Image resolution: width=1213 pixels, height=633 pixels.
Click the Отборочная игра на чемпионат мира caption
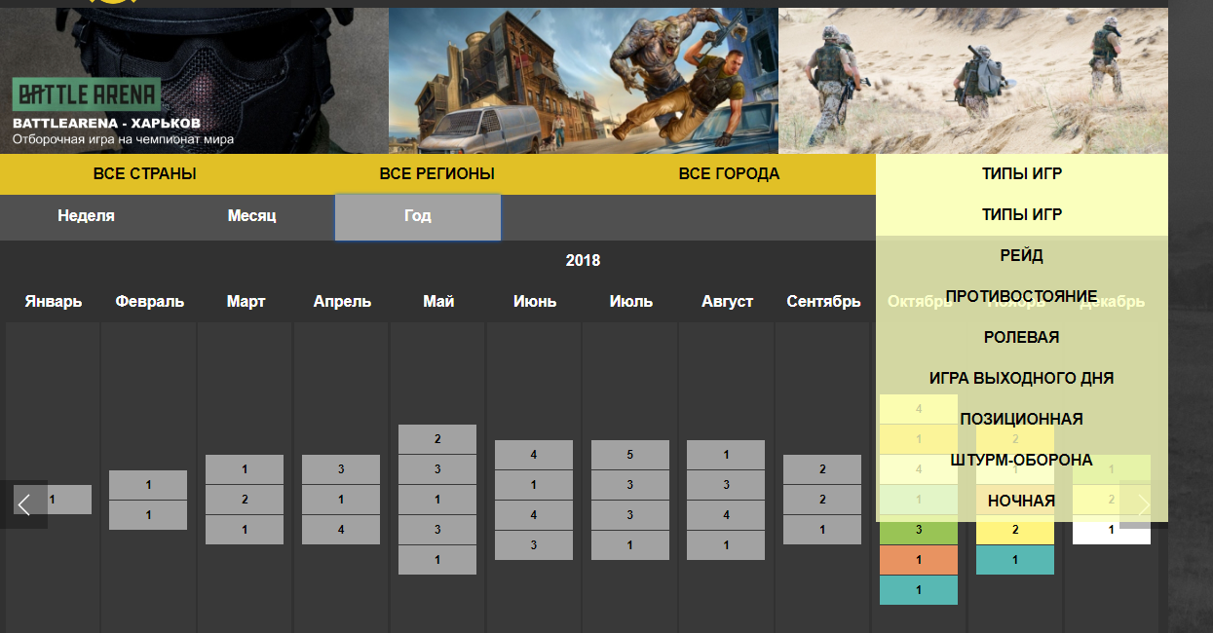coord(123,139)
